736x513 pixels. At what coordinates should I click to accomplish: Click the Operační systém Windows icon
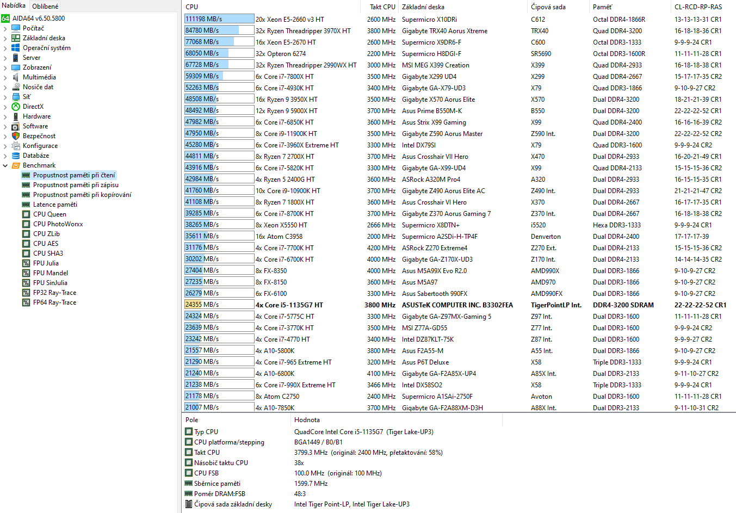tap(16, 48)
